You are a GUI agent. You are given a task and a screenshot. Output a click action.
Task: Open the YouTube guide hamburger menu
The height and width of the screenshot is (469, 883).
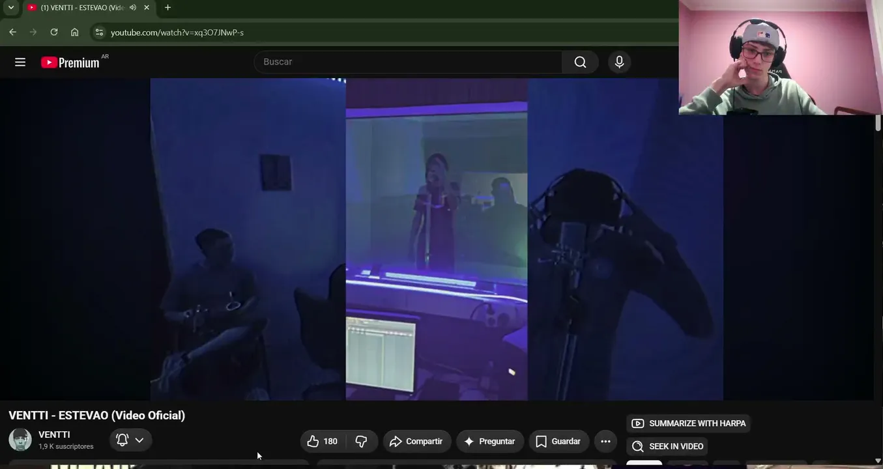pos(20,62)
